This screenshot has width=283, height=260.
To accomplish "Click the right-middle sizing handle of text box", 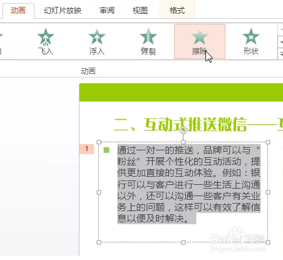I will pos(268,192).
